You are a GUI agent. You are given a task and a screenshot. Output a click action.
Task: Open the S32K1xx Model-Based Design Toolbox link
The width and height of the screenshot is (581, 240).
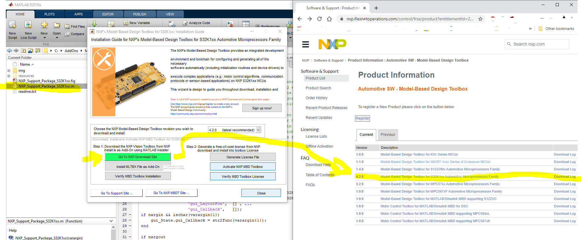[x=439, y=177]
